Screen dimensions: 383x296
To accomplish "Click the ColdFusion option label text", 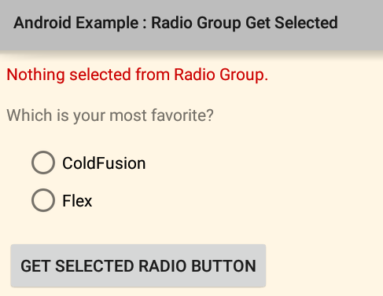I will (104, 163).
